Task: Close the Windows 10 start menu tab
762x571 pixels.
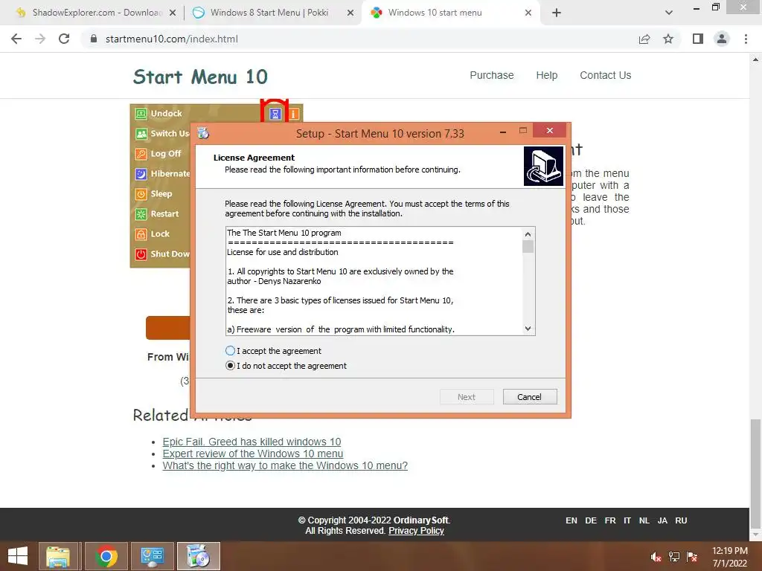Action: click(528, 13)
